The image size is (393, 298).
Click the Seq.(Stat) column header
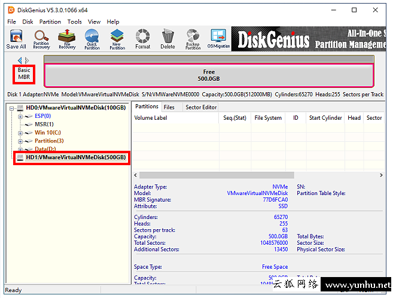(235, 118)
